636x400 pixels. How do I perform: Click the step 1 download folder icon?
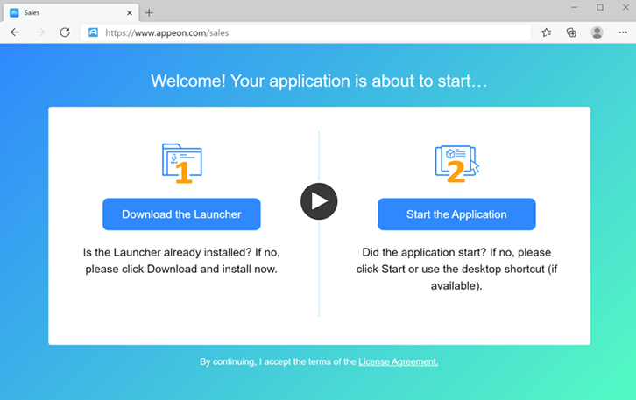pos(181,164)
